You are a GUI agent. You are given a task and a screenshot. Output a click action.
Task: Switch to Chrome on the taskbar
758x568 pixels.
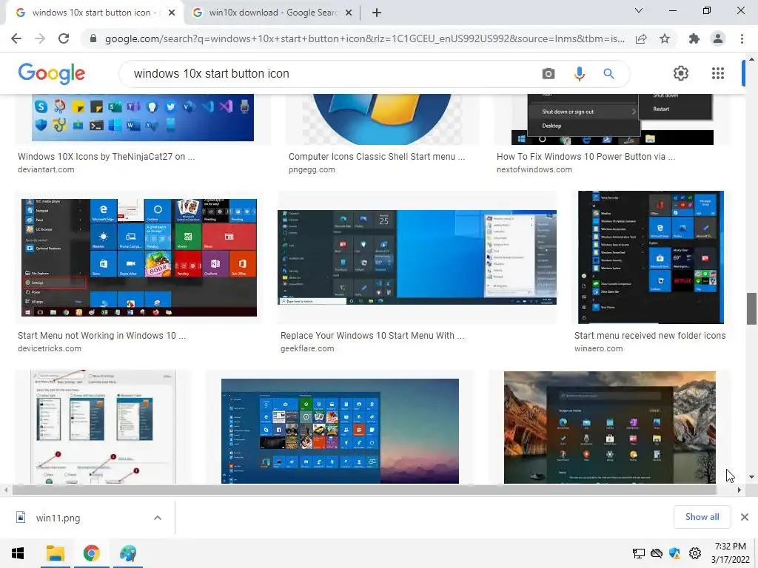pyautogui.click(x=91, y=553)
